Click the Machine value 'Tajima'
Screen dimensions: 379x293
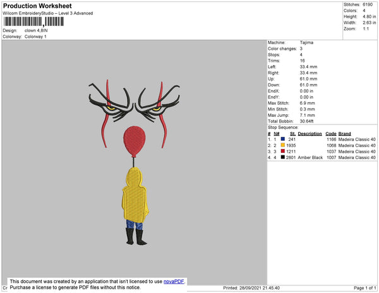(306, 42)
